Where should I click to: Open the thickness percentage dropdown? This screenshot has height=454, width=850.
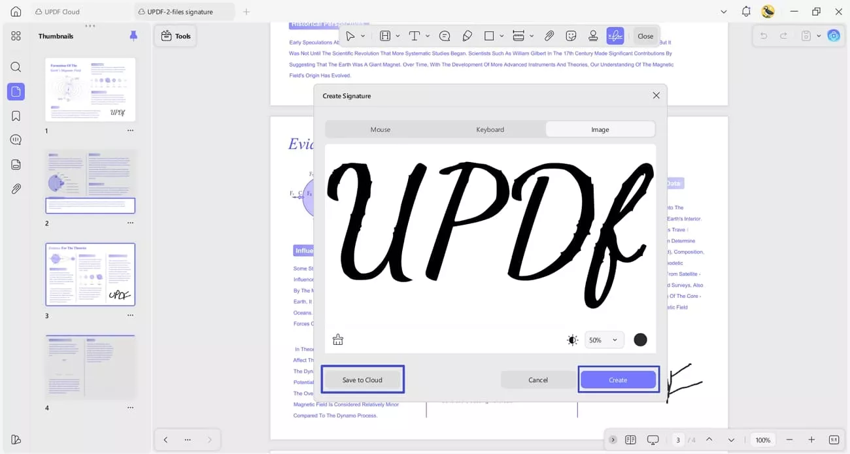pyautogui.click(x=603, y=339)
